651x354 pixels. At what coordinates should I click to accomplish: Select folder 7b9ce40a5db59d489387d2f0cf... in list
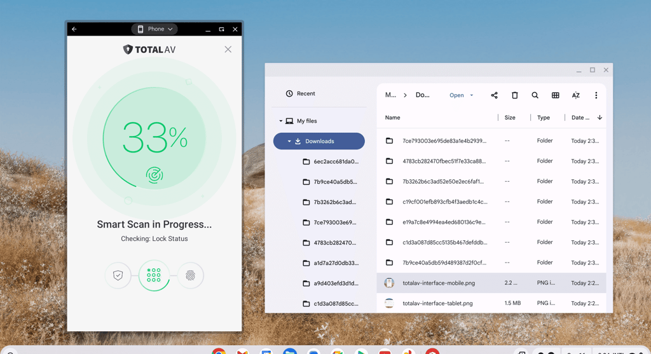pos(491,262)
